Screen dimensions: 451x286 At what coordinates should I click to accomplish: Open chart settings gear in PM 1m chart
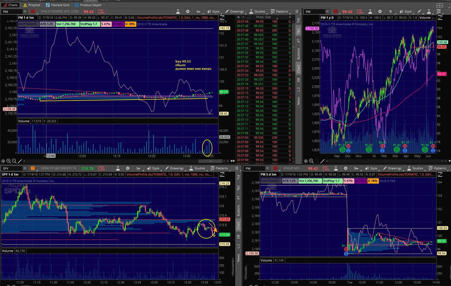(188, 11)
